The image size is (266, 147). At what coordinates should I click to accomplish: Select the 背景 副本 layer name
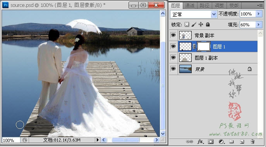[x=204, y=36]
